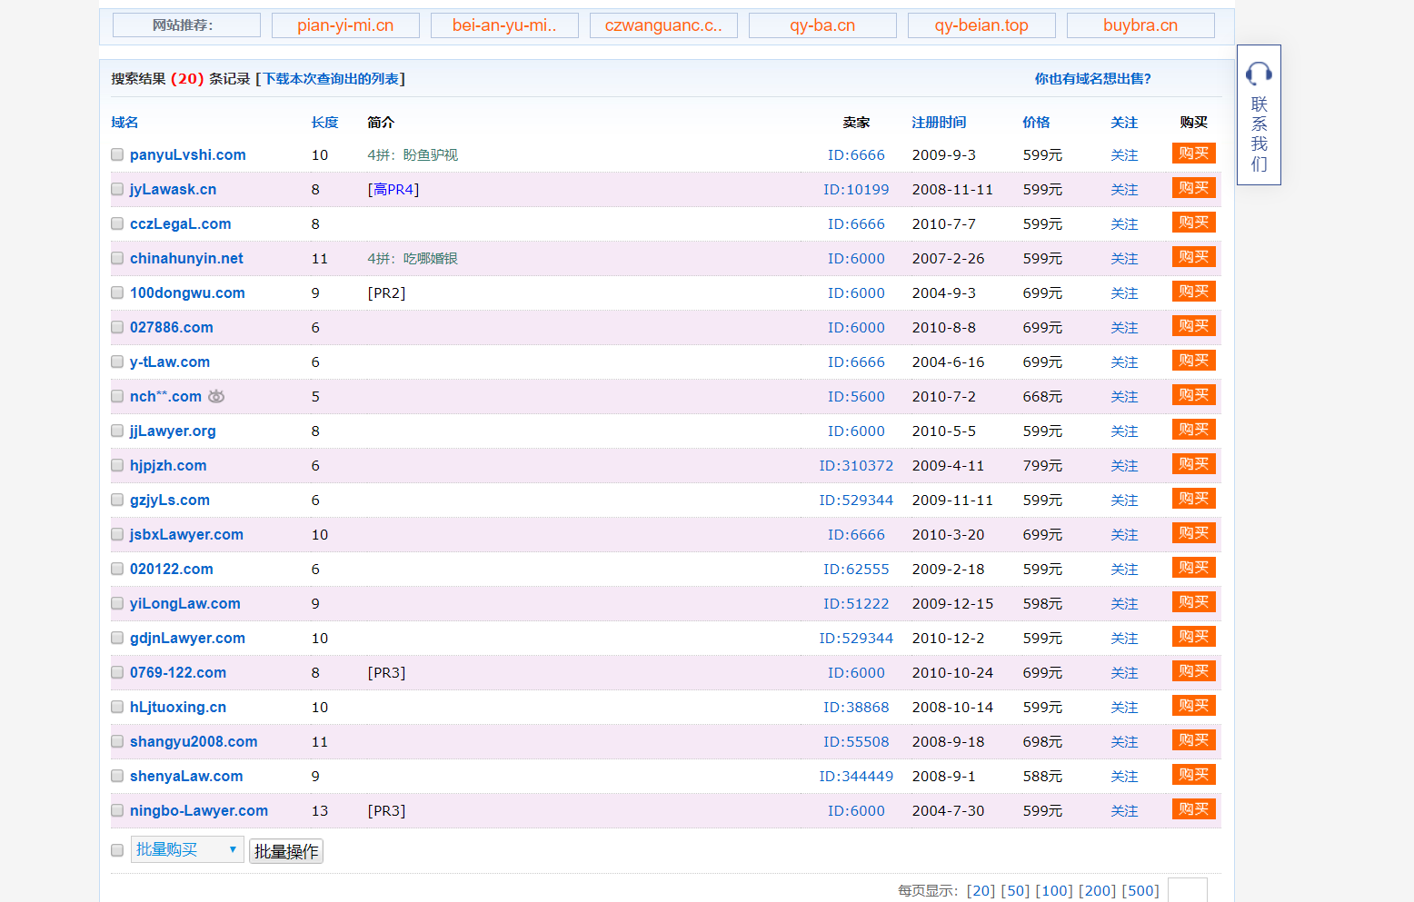Follow the 你也有域名想出售? link
Viewport: 1414px width, 902px height.
(1092, 79)
